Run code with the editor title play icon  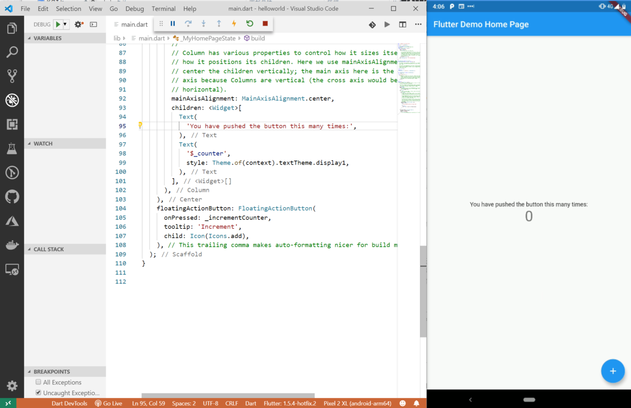point(387,24)
